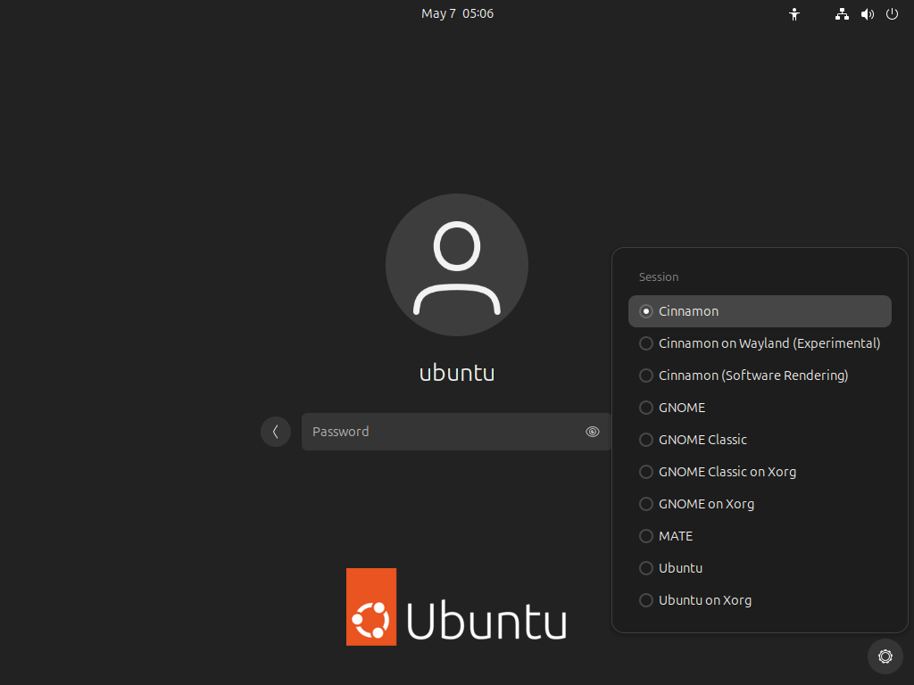Pick the MATE session
This screenshot has width=914, height=685.
coord(760,536)
